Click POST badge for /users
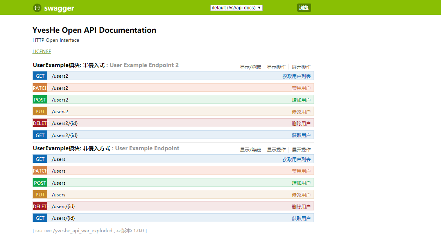 (x=40, y=183)
